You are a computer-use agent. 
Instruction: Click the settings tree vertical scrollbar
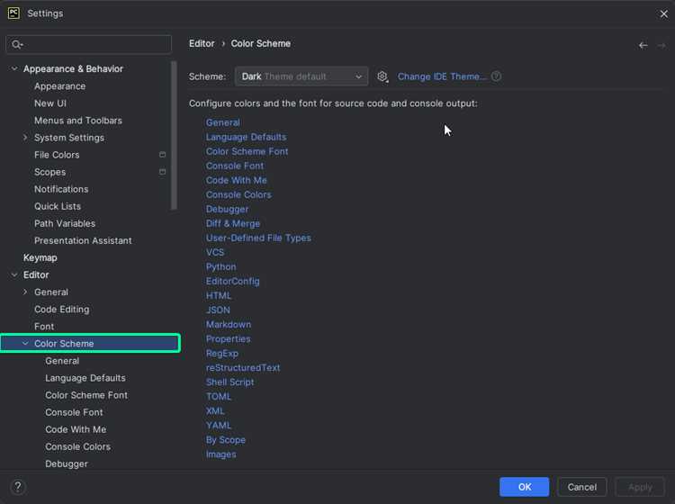pos(174,136)
